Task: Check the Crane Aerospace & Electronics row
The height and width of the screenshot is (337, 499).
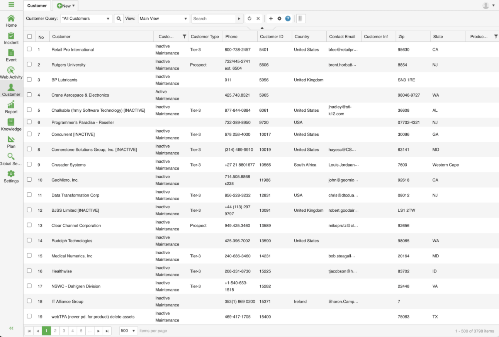Action: click(29, 95)
